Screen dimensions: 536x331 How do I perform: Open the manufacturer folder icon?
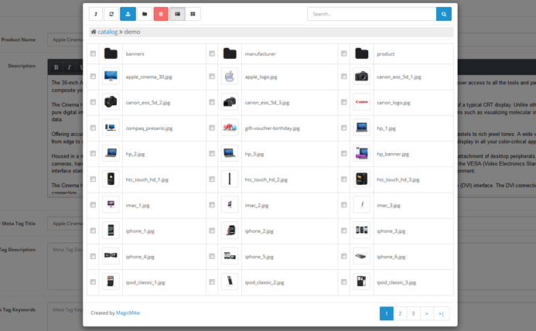pos(230,53)
